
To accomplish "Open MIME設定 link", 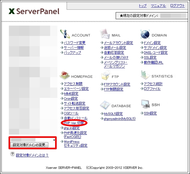I will pyautogui.click(x=71, y=93).
